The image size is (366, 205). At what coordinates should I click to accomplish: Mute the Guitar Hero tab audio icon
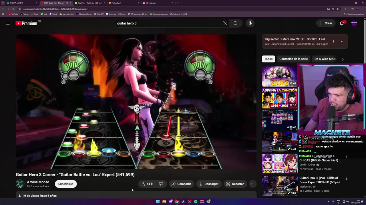[x=67, y=3]
